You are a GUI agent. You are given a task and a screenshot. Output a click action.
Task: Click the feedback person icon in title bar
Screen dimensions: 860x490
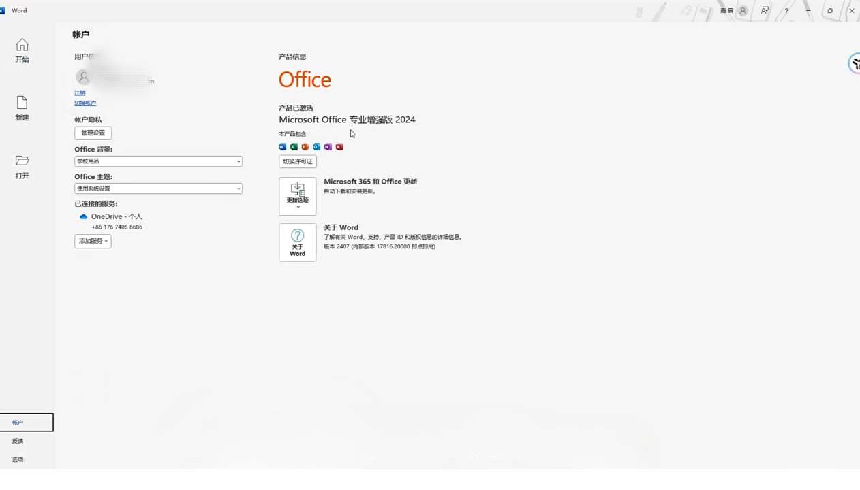765,11
